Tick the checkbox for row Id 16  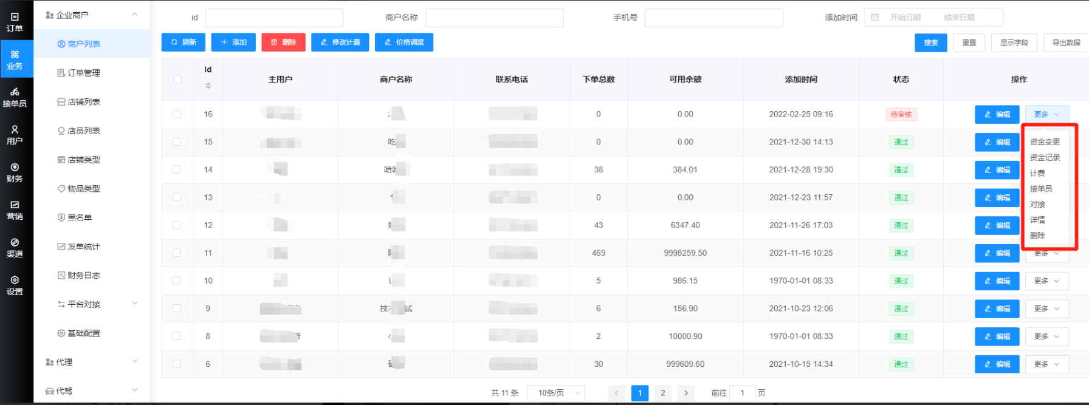177,114
